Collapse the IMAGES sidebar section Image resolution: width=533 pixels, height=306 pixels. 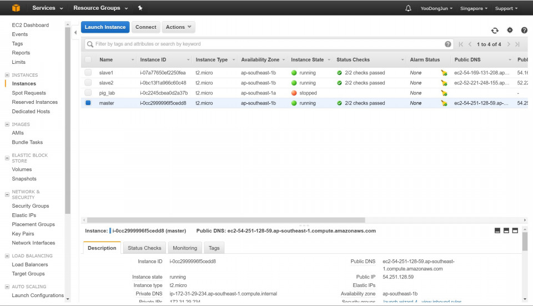click(x=7, y=124)
